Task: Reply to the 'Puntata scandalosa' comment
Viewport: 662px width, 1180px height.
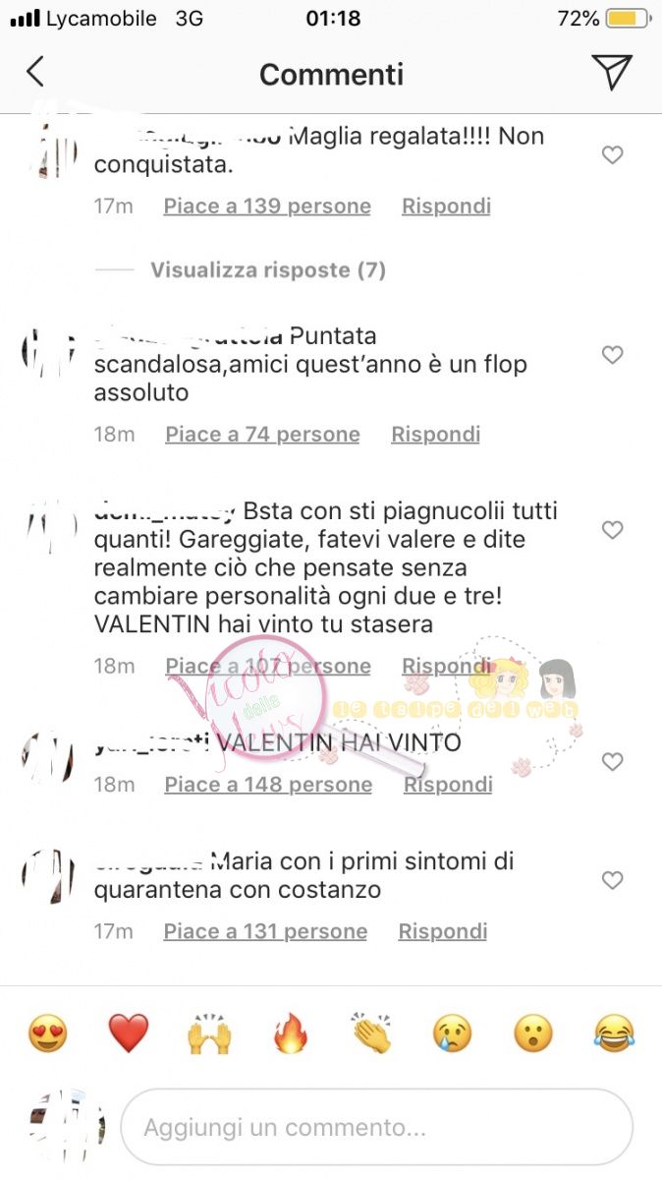Action: tap(435, 435)
